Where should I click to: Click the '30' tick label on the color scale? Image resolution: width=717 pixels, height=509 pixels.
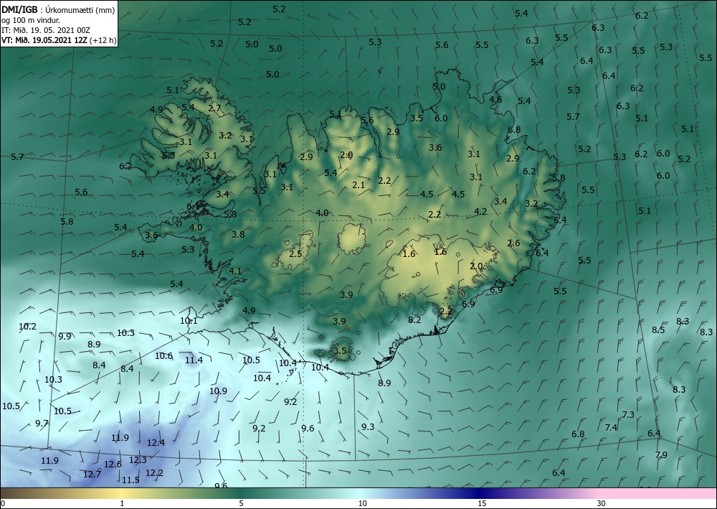tap(602, 503)
